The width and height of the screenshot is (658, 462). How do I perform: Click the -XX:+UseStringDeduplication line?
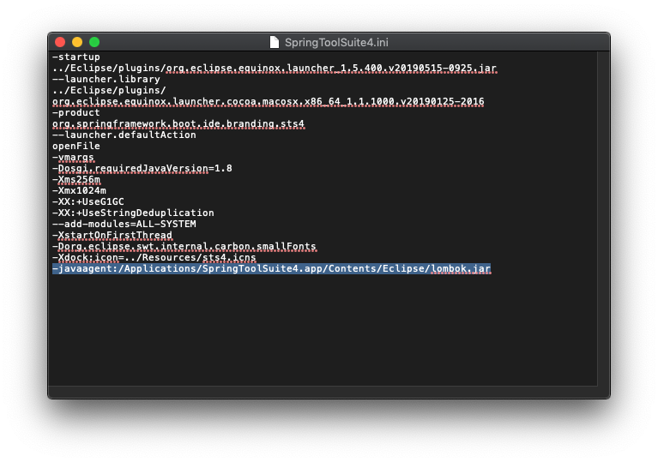tap(133, 213)
